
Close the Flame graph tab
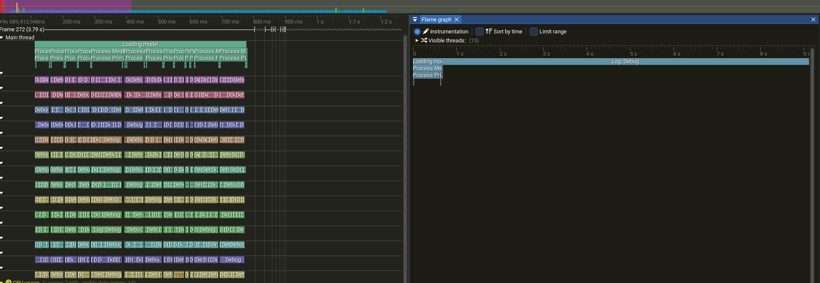coord(457,20)
